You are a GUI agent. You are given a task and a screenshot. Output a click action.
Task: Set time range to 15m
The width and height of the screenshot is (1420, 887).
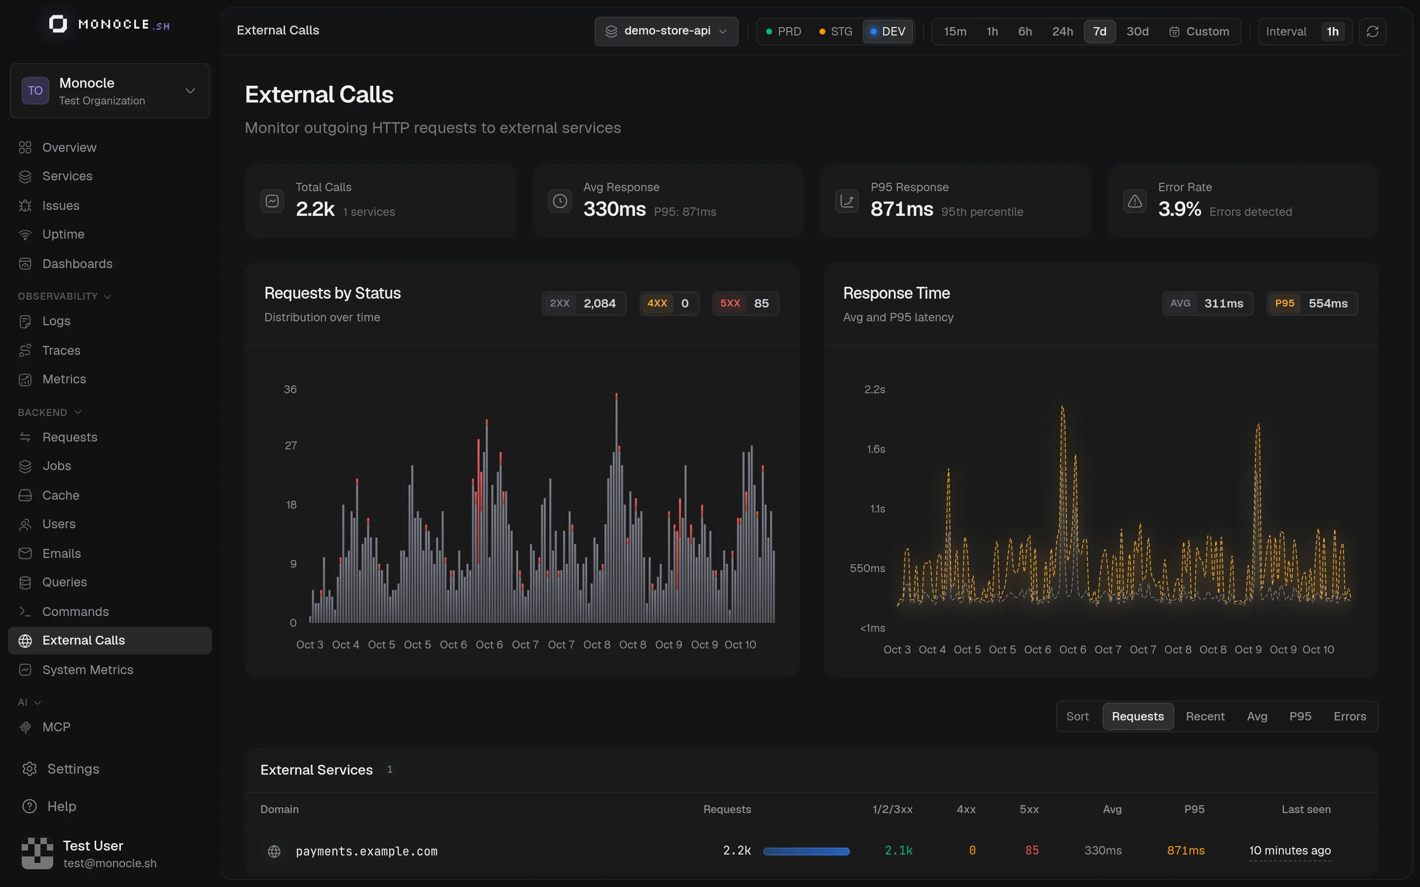[x=955, y=31]
